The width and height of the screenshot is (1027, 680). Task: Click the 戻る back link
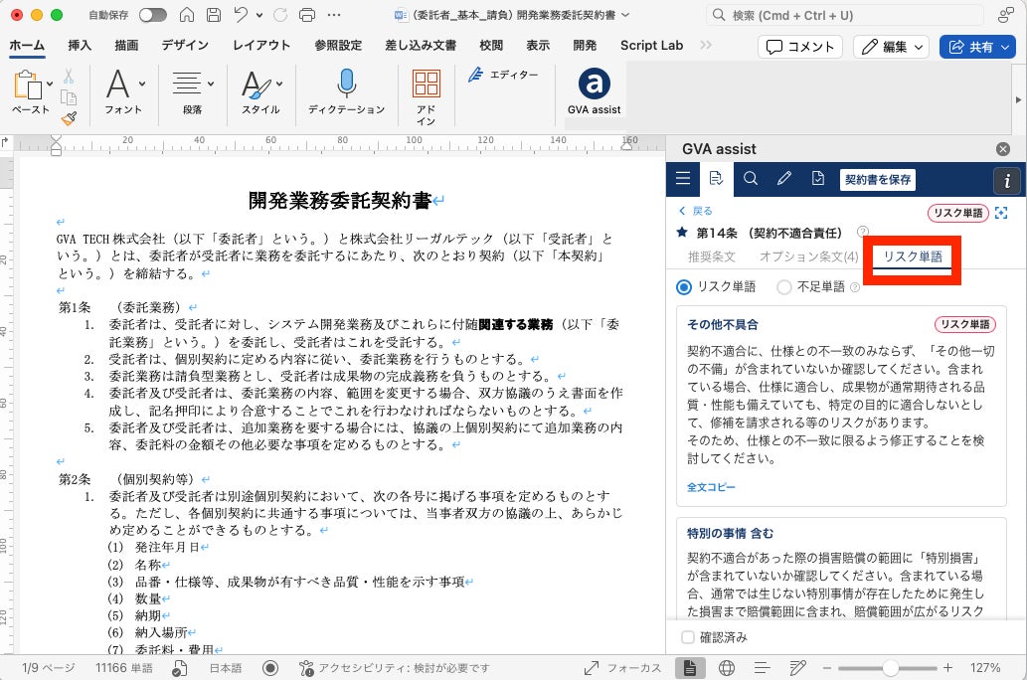point(696,211)
